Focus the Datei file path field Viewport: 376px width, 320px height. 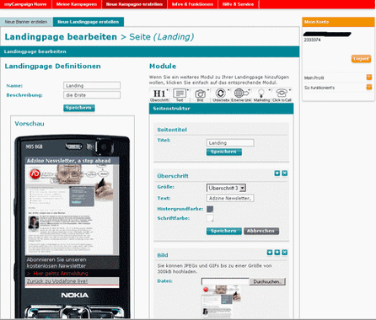click(x=225, y=281)
